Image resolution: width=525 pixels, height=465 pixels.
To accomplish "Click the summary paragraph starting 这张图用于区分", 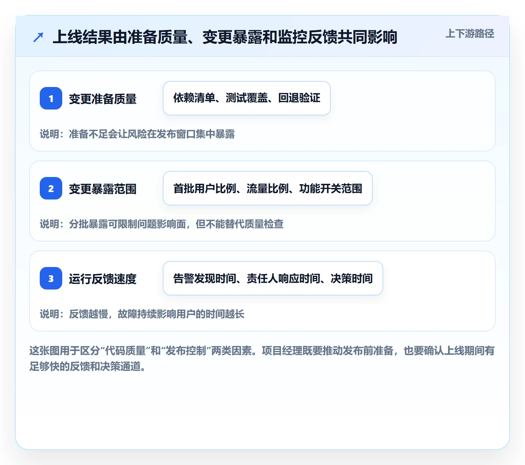I will point(262,358).
